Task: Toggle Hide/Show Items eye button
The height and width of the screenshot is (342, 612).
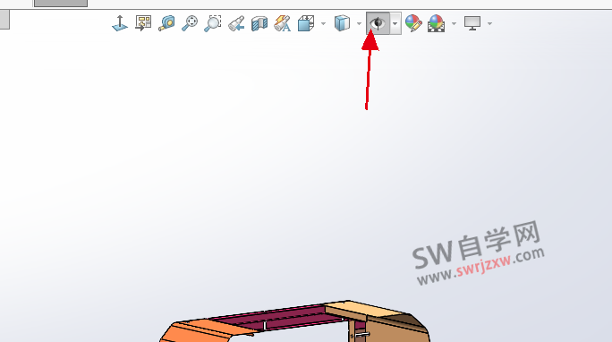Action: [x=378, y=23]
